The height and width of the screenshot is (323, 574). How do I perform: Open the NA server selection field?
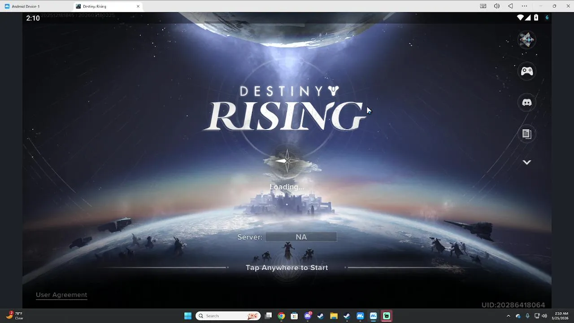(301, 237)
